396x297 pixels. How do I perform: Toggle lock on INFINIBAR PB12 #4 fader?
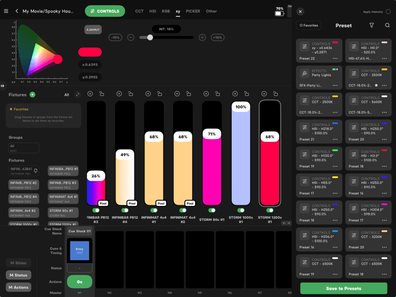(x=131, y=94)
